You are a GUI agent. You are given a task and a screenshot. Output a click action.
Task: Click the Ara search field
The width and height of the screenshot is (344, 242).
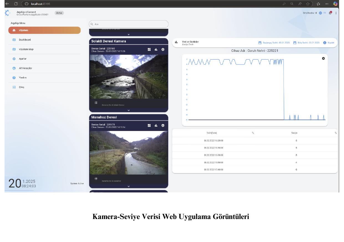coord(129,24)
